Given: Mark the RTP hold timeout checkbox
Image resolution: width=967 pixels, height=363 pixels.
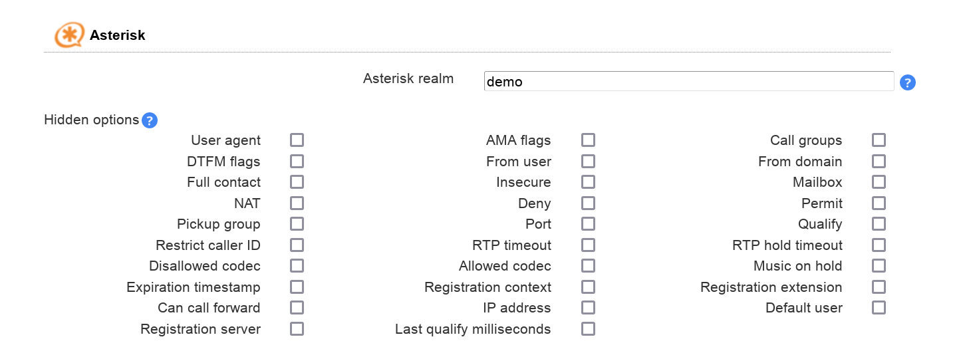Looking at the screenshot, I should (x=879, y=245).
